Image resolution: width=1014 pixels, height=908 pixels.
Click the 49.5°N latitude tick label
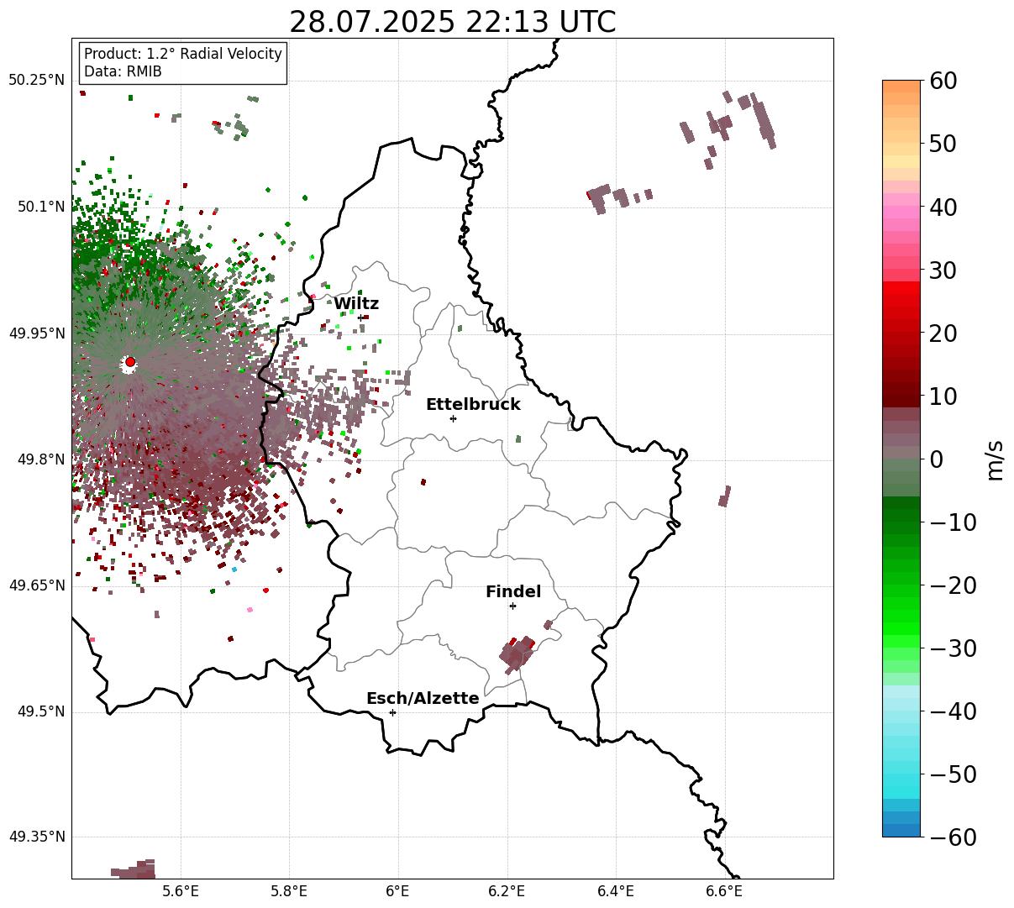click(x=40, y=712)
